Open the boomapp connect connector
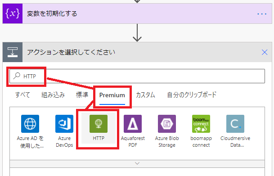Image resolution: width=274 pixels, height=176 pixels. (201, 124)
